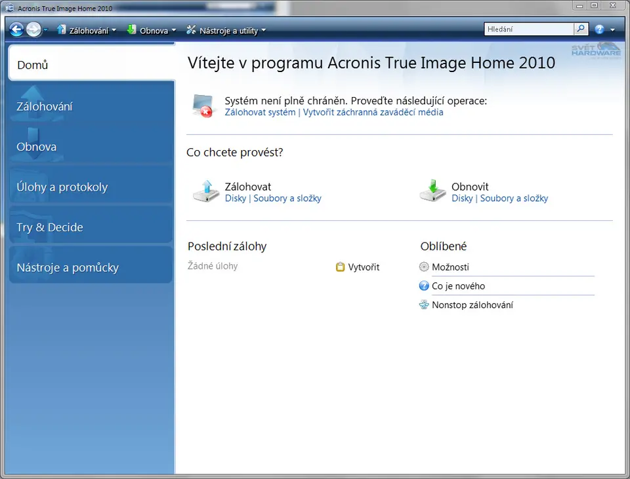Click into the Hledání search field
Image resolution: width=630 pixels, height=479 pixels.
pyautogui.click(x=528, y=29)
